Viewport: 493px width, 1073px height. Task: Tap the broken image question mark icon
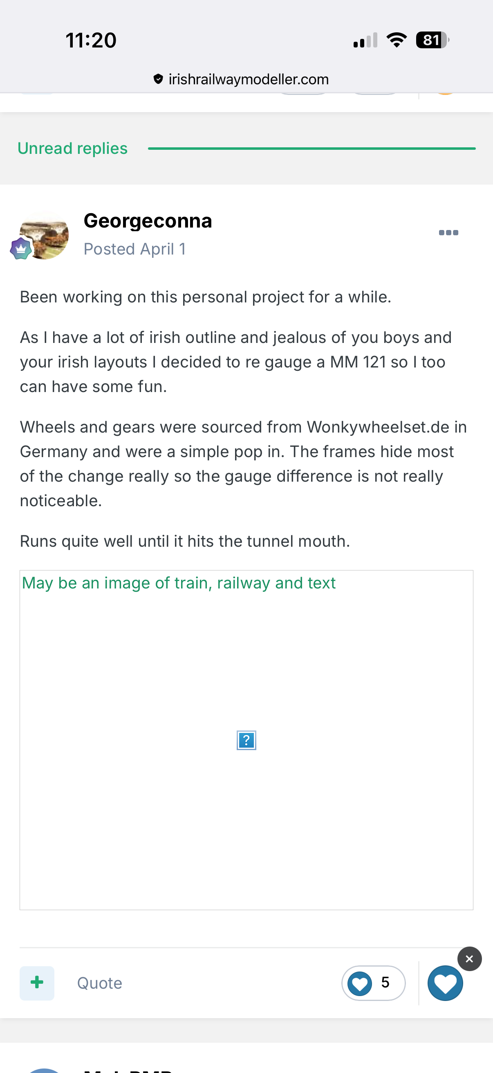[x=246, y=740]
